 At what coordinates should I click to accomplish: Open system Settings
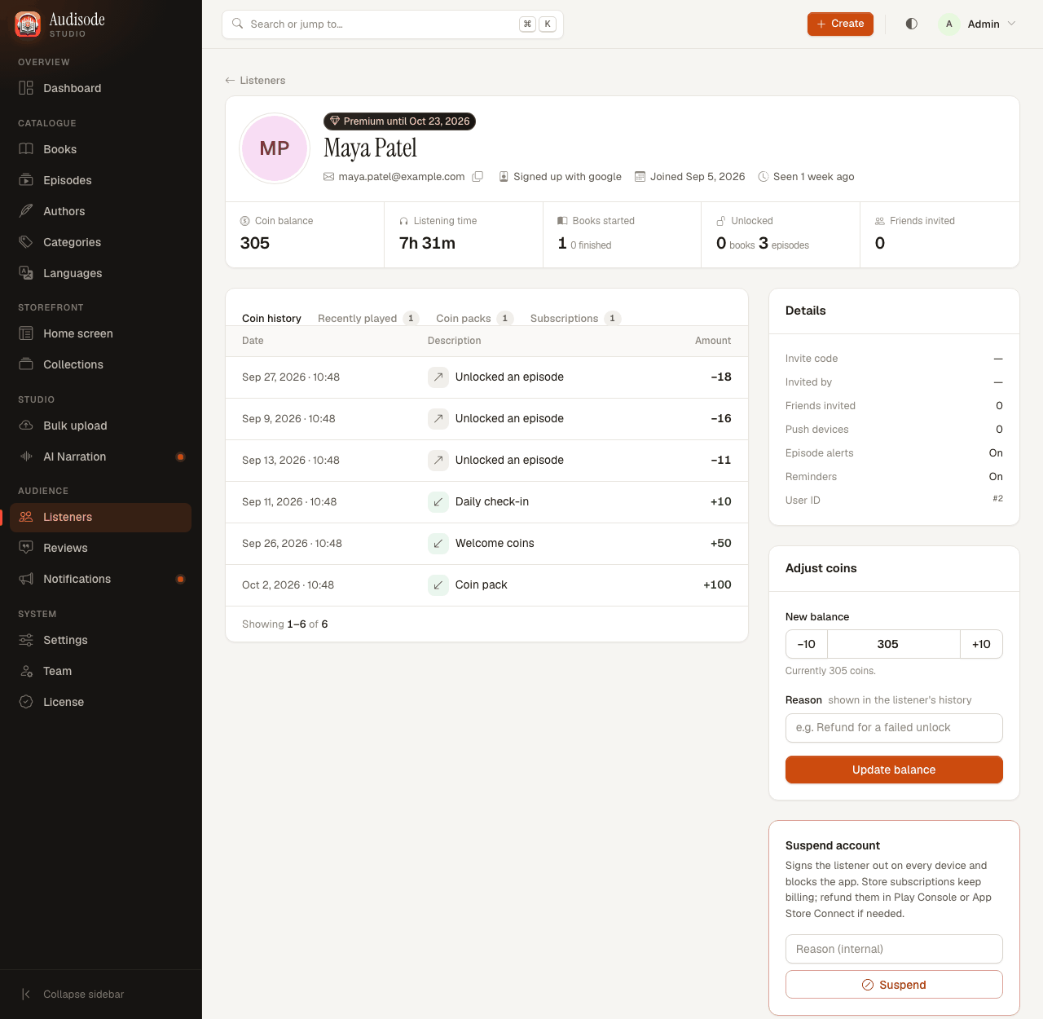101,640
